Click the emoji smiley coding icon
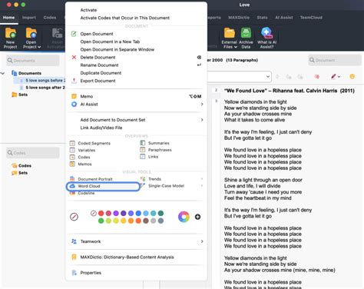 click(352, 76)
